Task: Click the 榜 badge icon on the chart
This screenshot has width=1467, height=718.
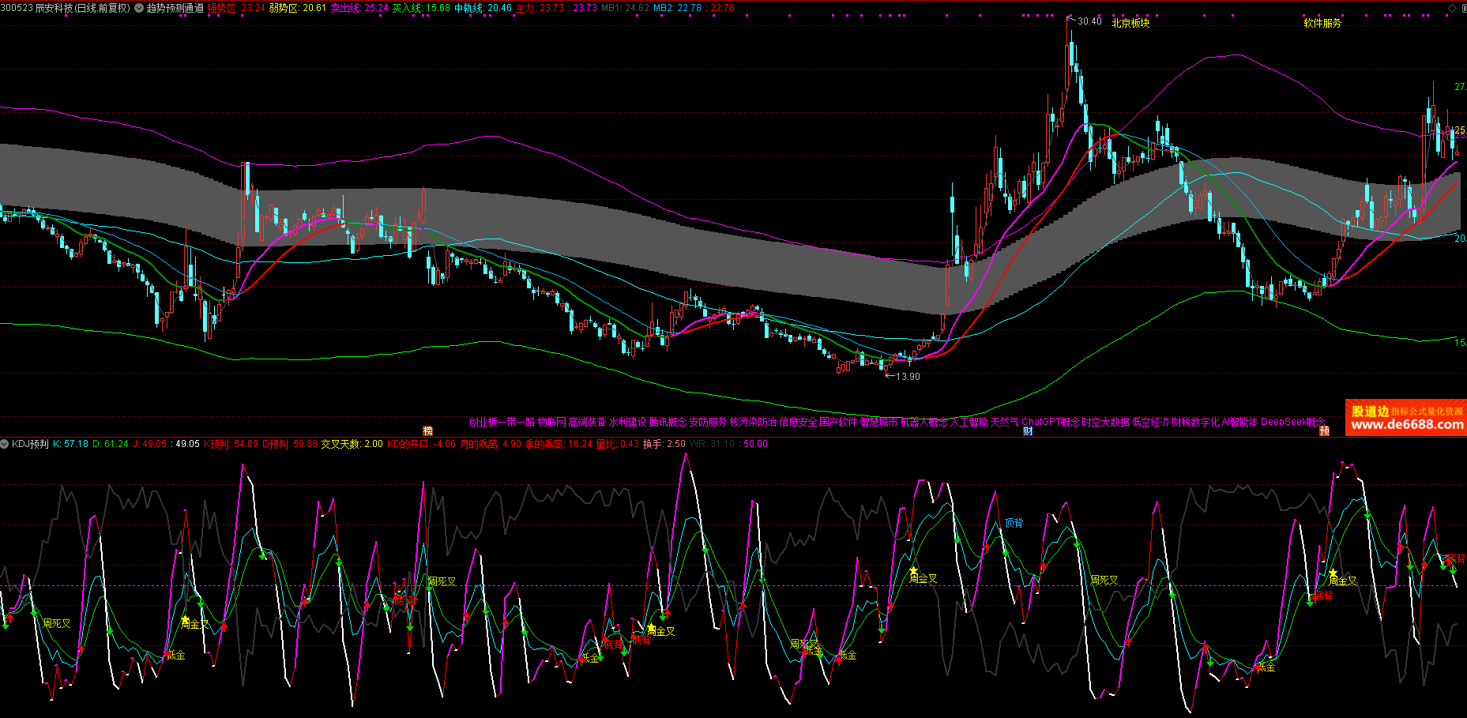Action: (427, 430)
